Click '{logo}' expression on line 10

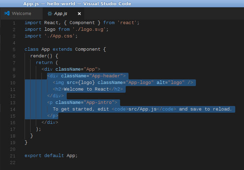(x=86, y=83)
